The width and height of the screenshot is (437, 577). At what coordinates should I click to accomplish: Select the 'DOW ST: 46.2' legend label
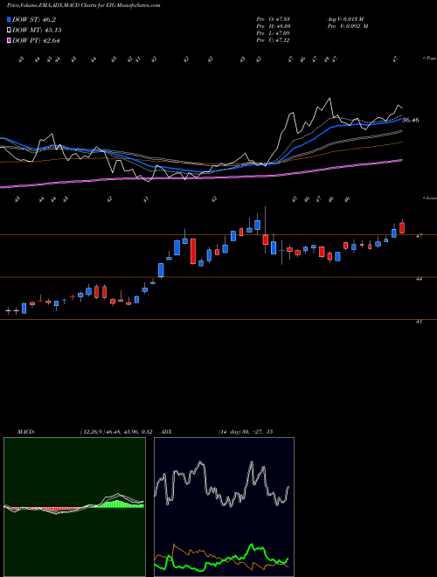[x=34, y=20]
